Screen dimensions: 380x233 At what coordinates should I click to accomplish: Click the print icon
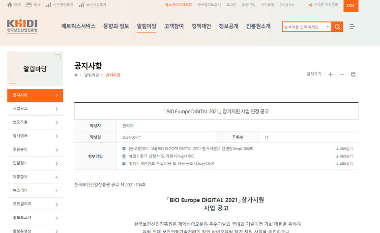click(353, 75)
